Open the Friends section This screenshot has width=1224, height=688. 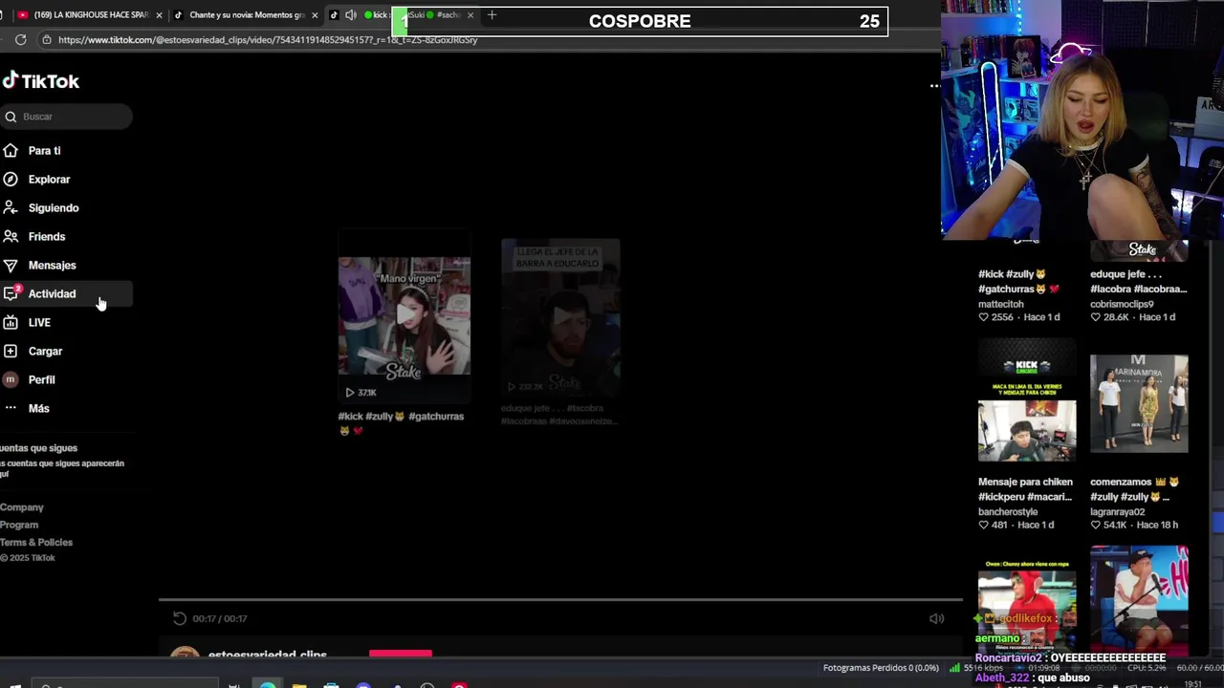tap(47, 237)
